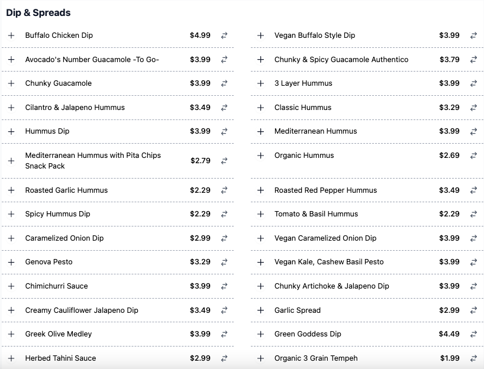Swap icon beside Chimichurri Sauce

[x=224, y=286]
